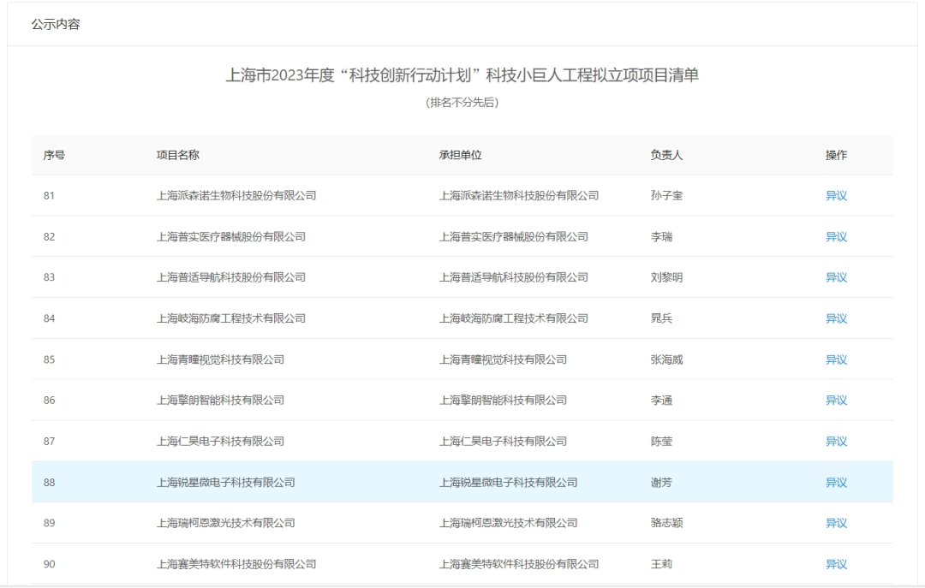Select project name 上海普实医疗器械股份有限公司
Image resolution: width=925 pixels, height=588 pixels.
point(230,237)
